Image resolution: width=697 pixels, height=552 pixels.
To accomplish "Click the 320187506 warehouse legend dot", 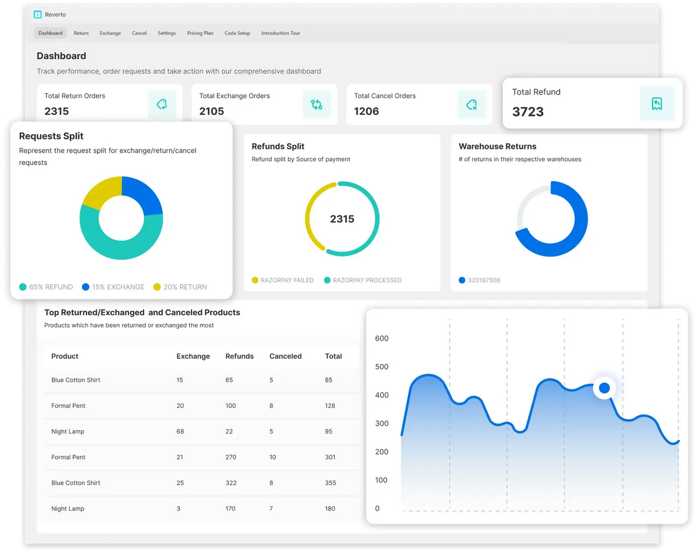I will coord(462,280).
